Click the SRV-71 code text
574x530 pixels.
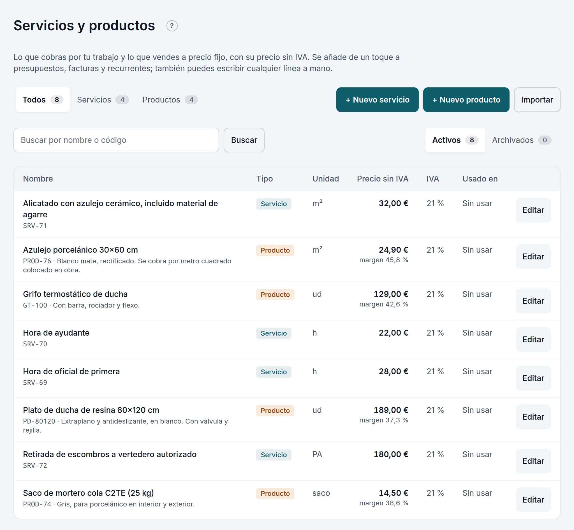click(x=35, y=226)
